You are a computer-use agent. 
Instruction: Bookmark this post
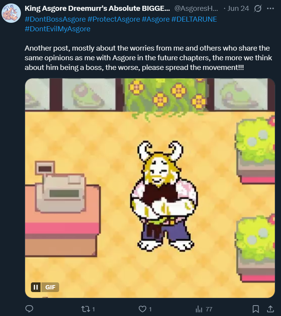[255, 309]
